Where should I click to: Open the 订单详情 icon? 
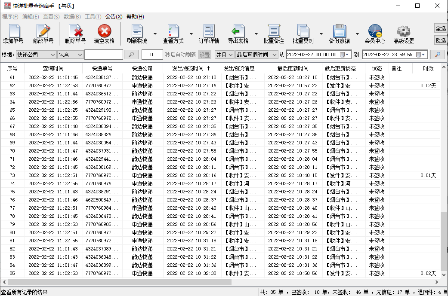pos(209,31)
